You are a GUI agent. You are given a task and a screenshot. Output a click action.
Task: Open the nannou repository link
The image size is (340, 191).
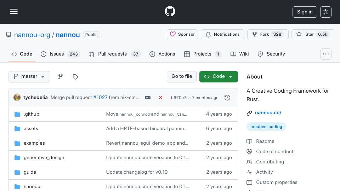tap(68, 35)
